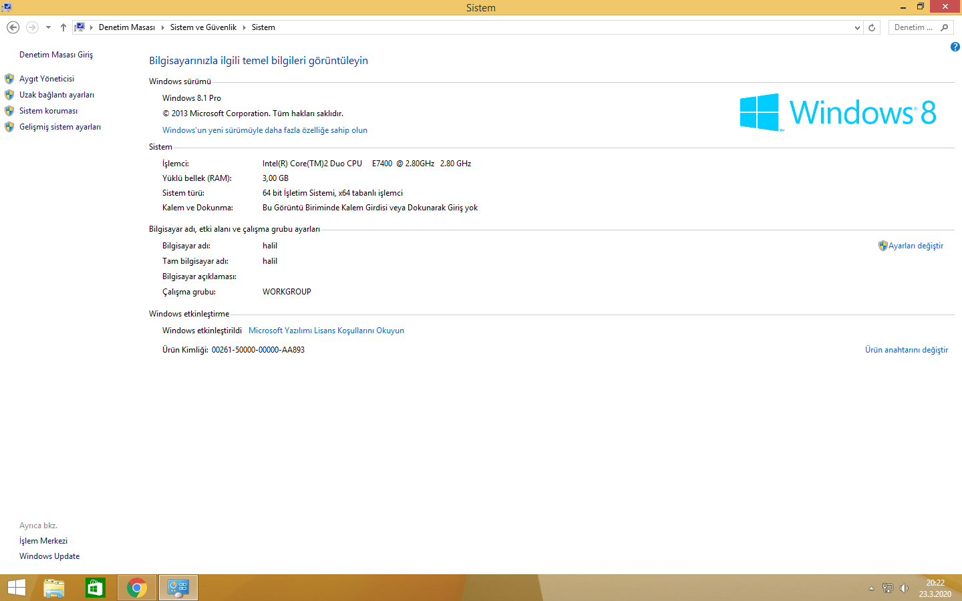Open Denetim Masası Giriş
962x601 pixels.
(56, 55)
